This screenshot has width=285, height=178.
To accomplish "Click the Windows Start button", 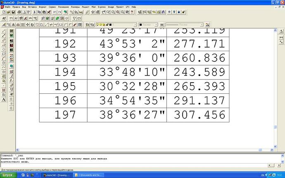I will tap(9, 175).
